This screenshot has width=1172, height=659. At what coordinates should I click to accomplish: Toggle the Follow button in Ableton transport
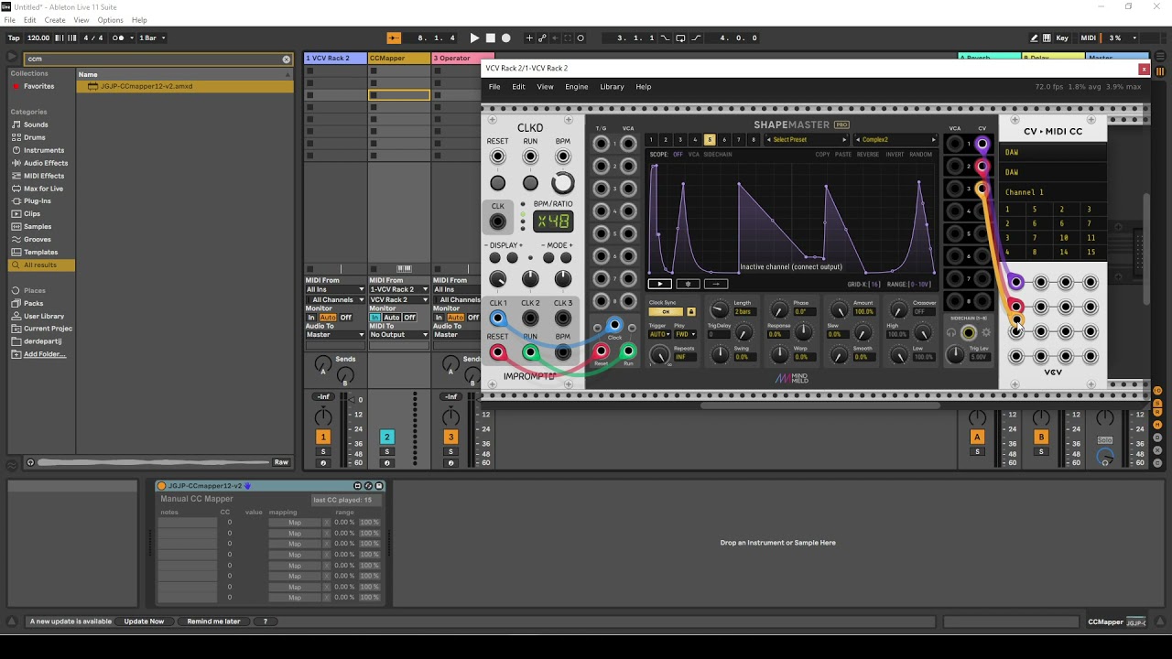pyautogui.click(x=394, y=38)
